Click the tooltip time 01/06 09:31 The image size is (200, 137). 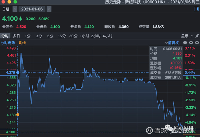[x=172, y=49]
